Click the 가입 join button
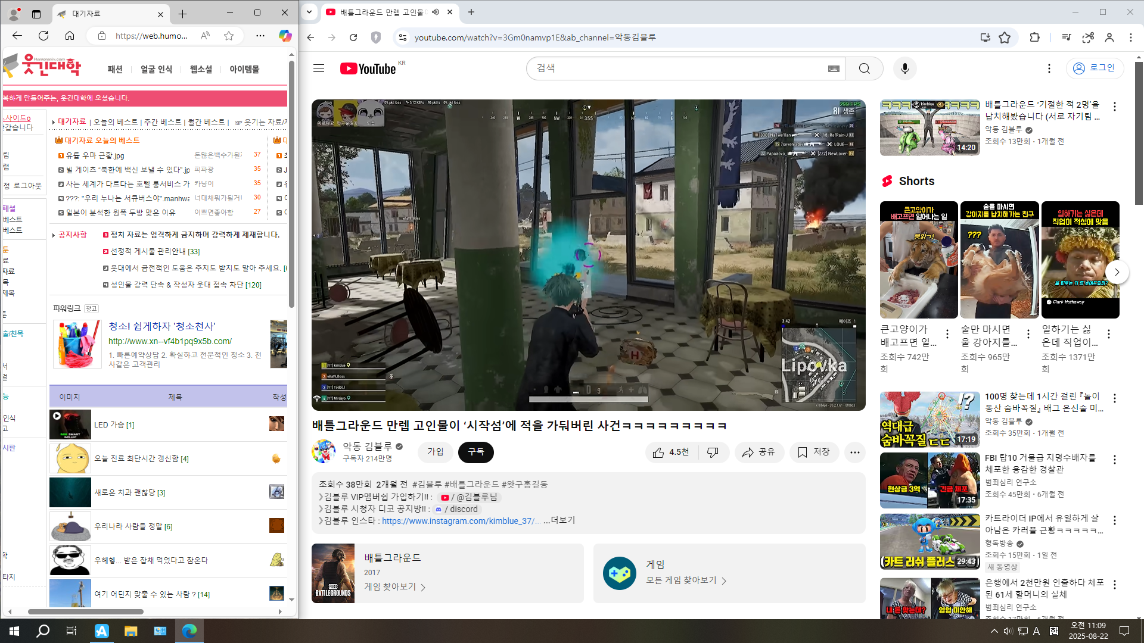This screenshot has height=643, width=1144. (x=435, y=452)
